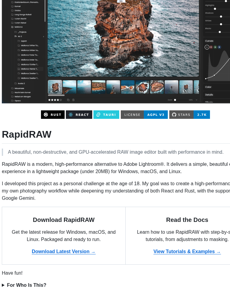Click the folder icon beside Nacht kein Komet

(x=12, y=92)
